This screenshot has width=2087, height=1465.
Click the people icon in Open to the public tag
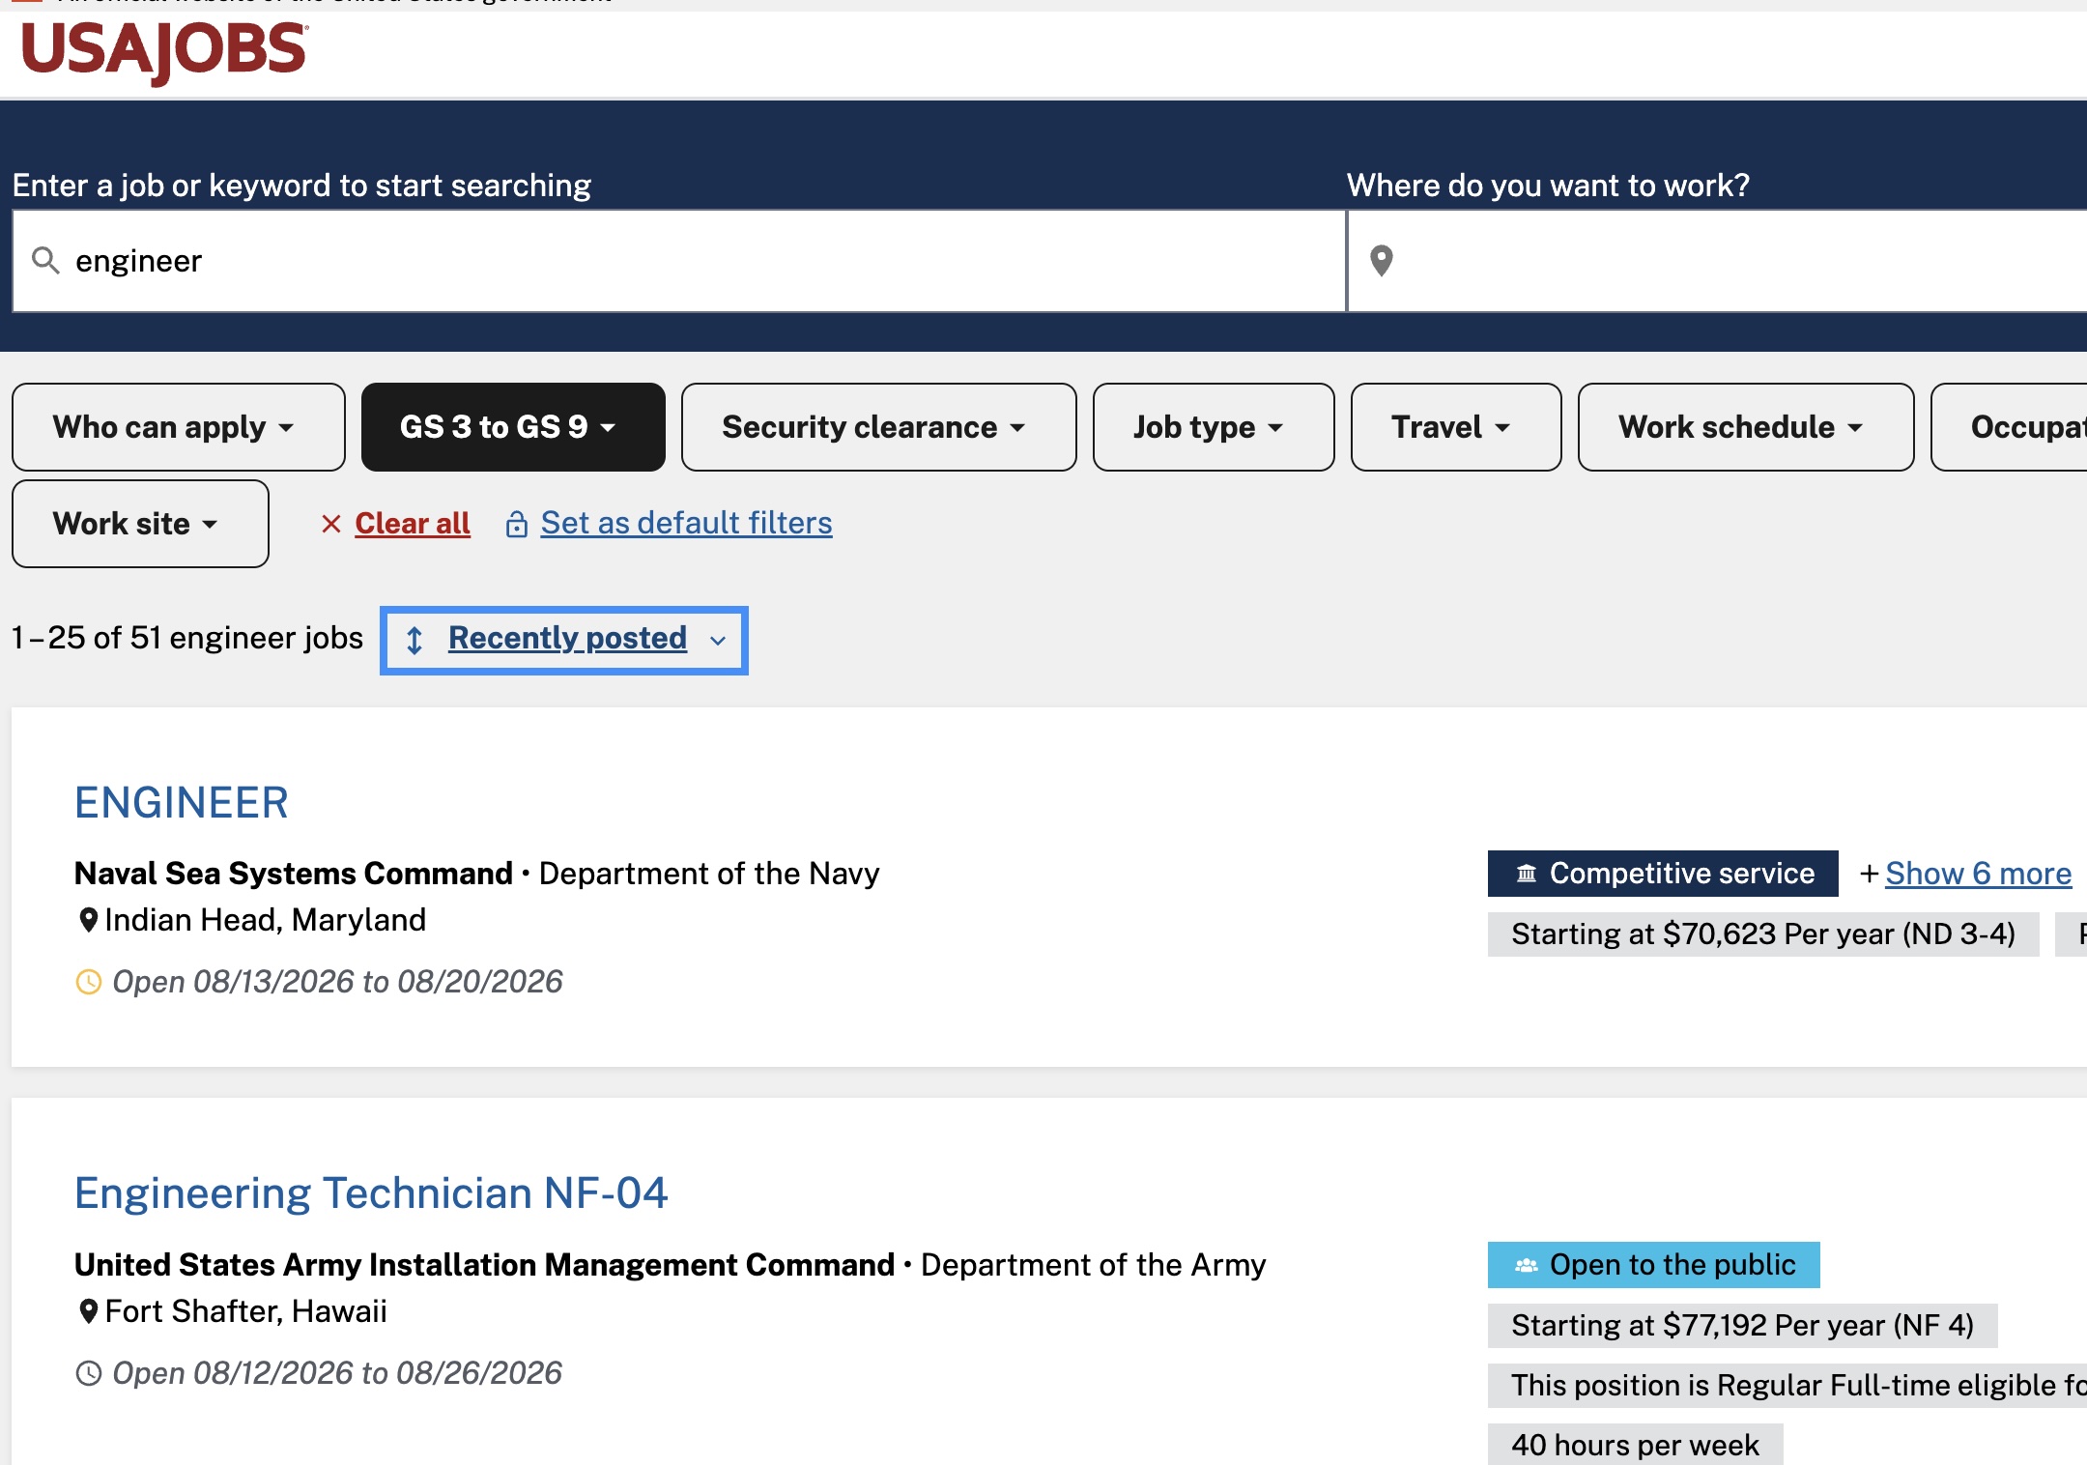pyautogui.click(x=1527, y=1265)
